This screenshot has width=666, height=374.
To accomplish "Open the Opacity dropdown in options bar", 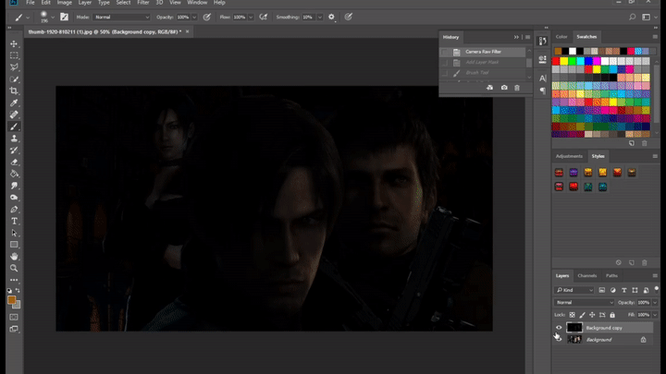I will [194, 17].
